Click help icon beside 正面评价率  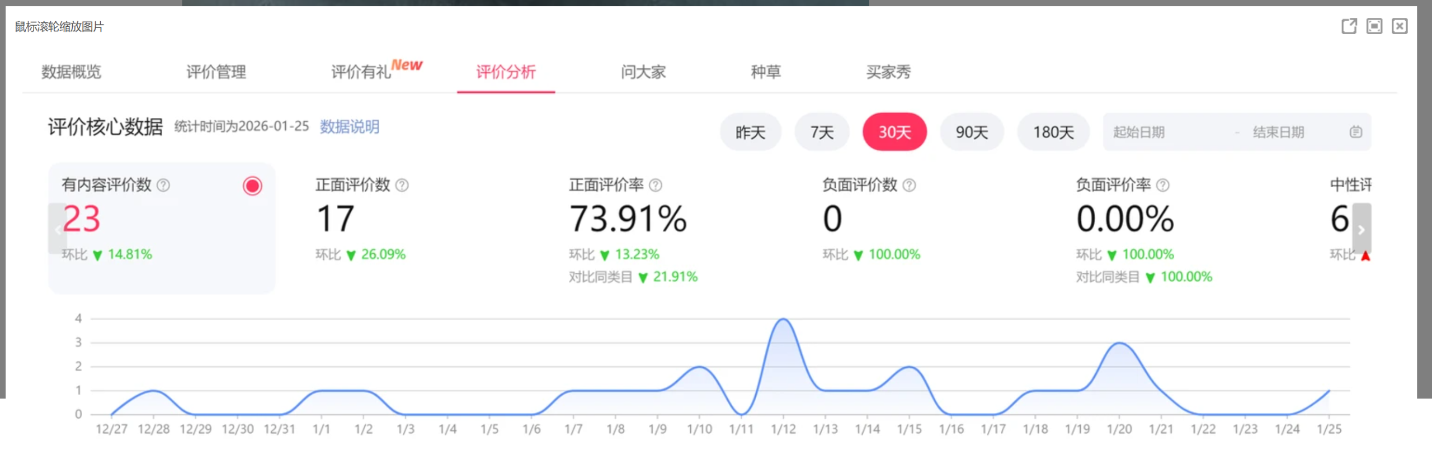pyautogui.click(x=656, y=185)
